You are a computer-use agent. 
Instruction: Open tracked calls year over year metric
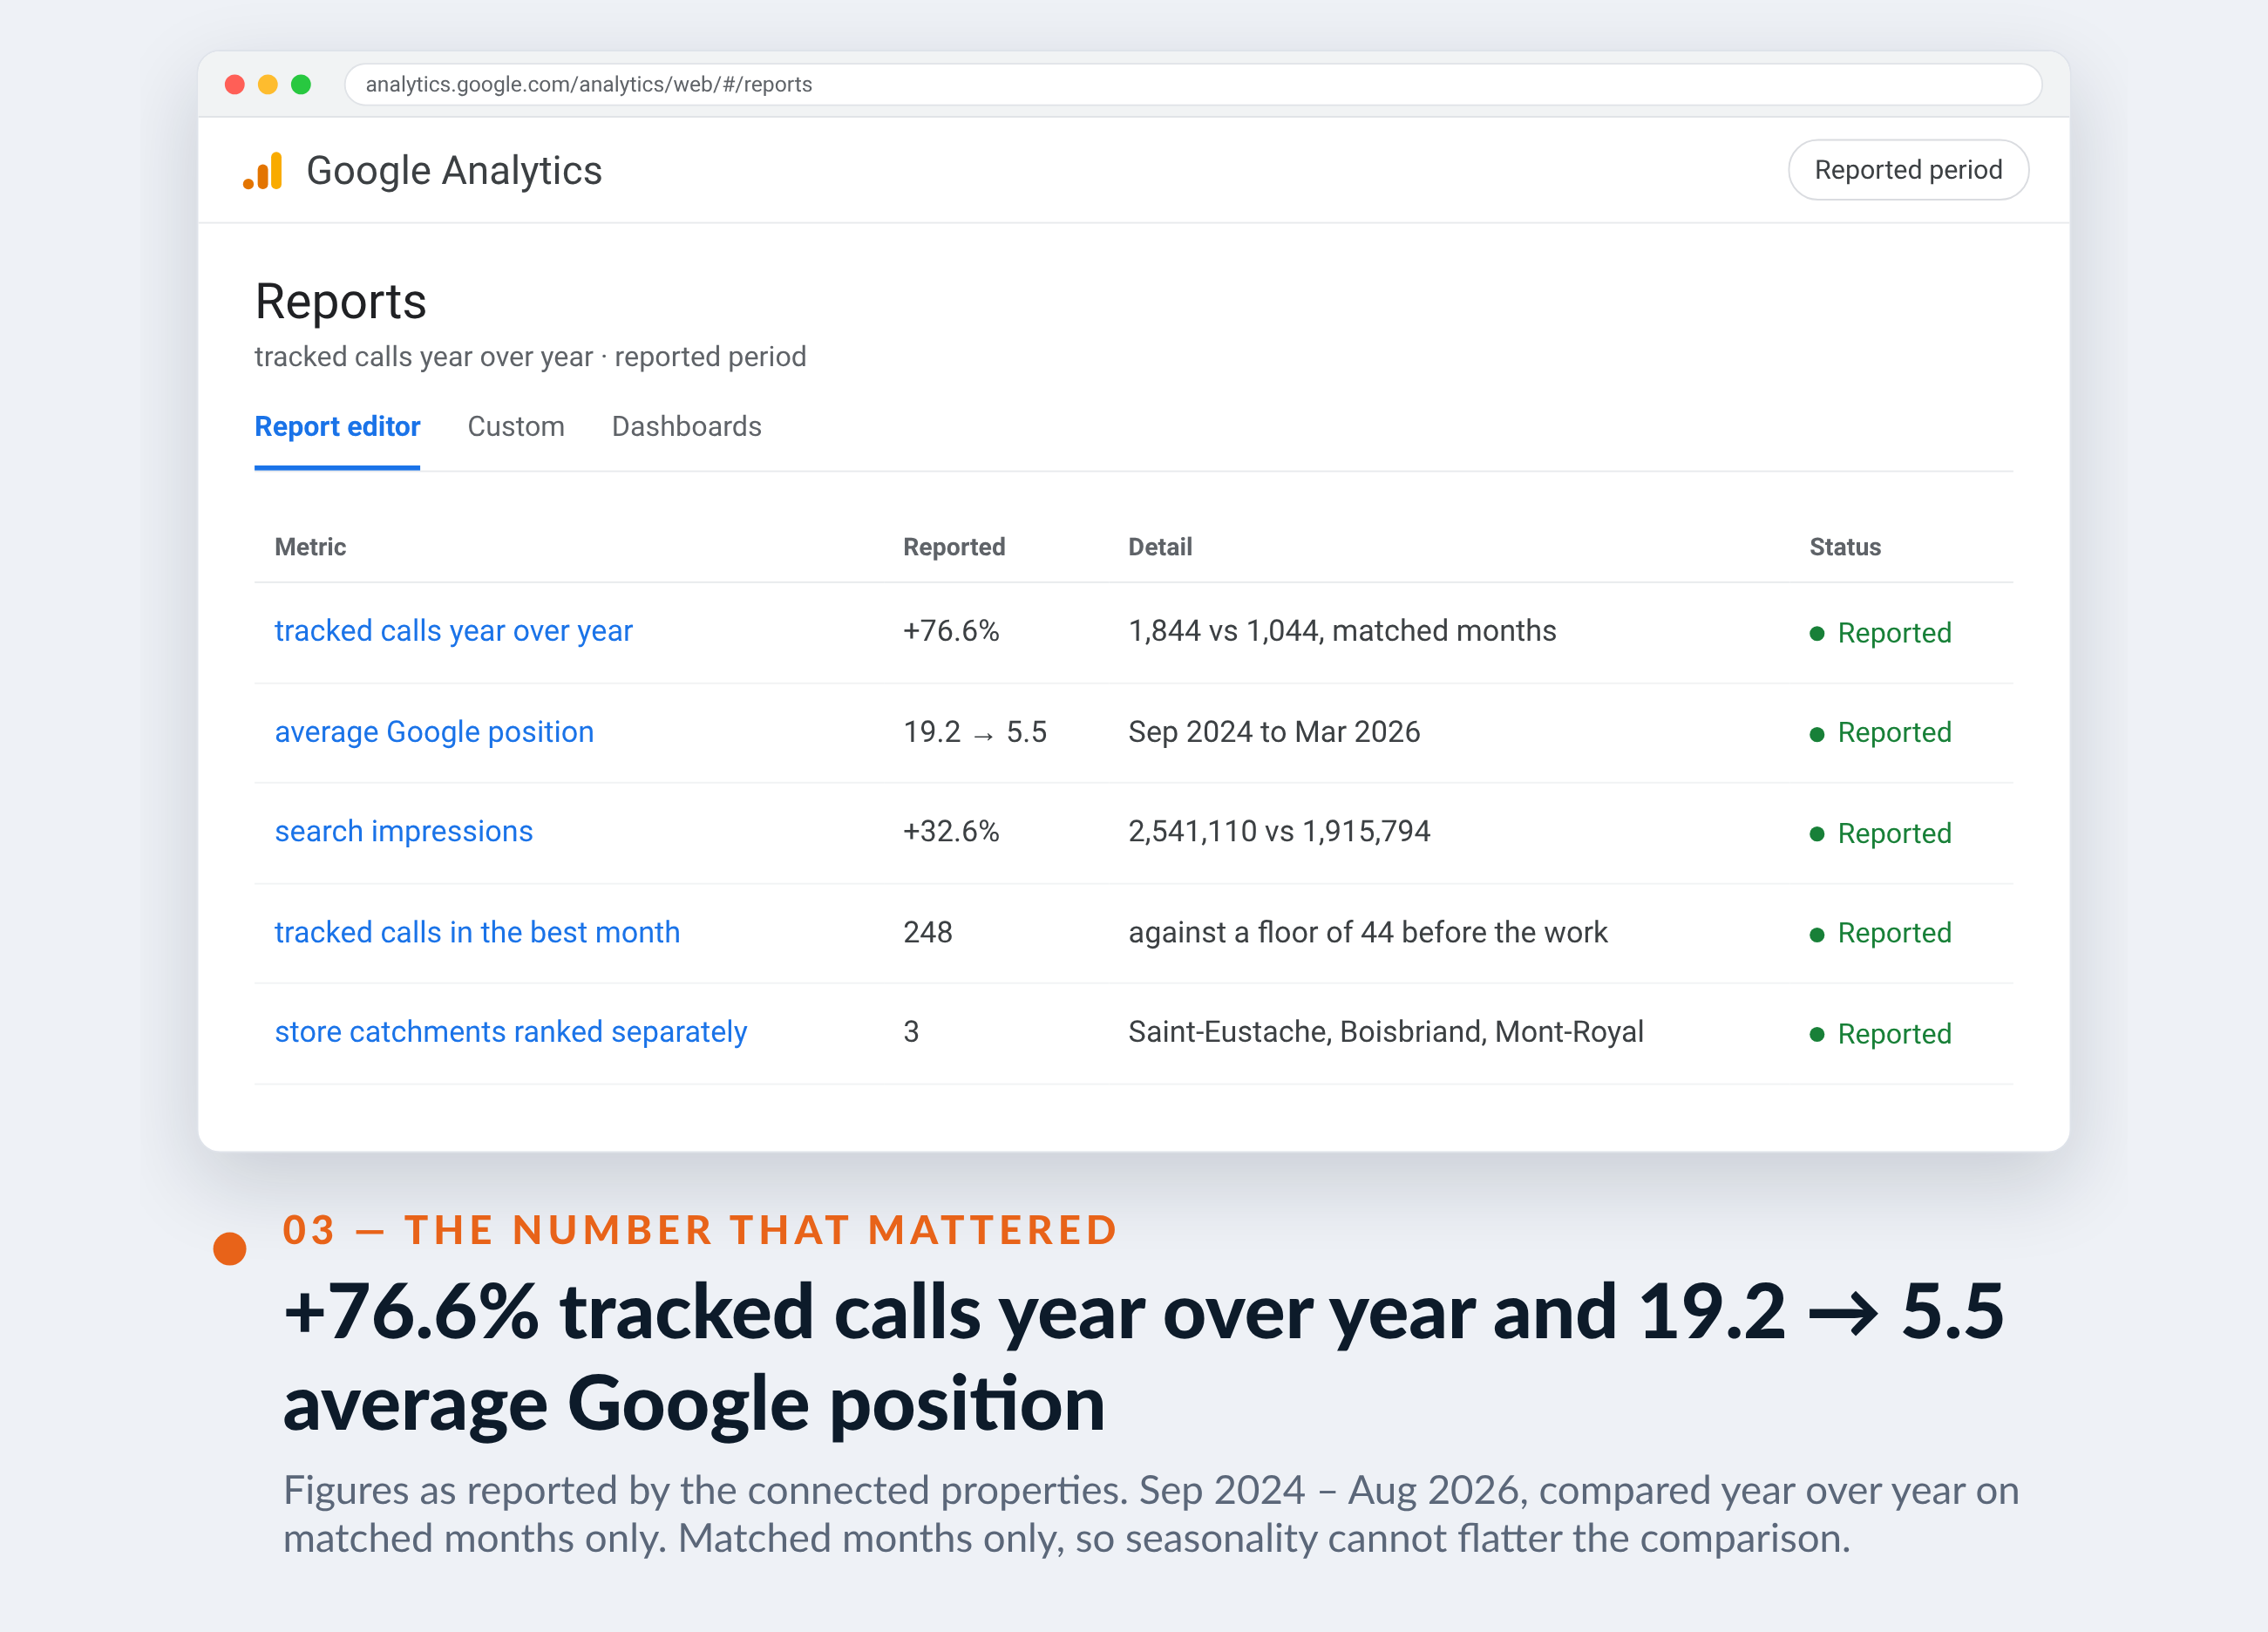point(454,631)
